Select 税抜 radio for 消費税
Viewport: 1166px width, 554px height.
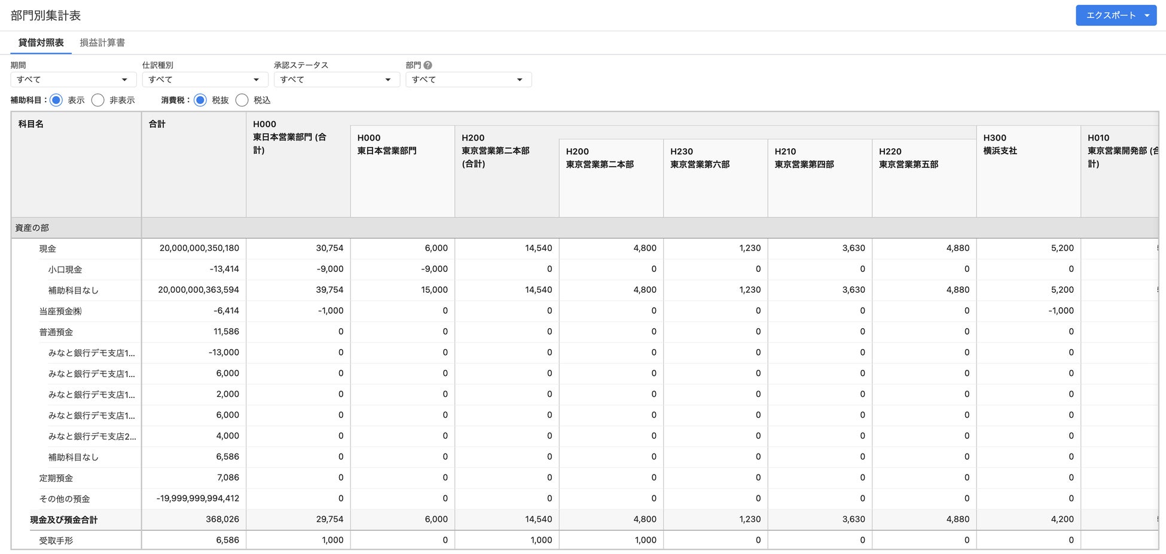[200, 100]
